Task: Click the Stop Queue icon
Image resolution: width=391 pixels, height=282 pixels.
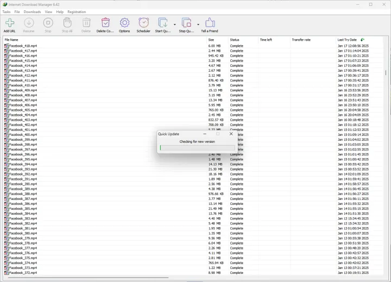Action: (x=186, y=23)
